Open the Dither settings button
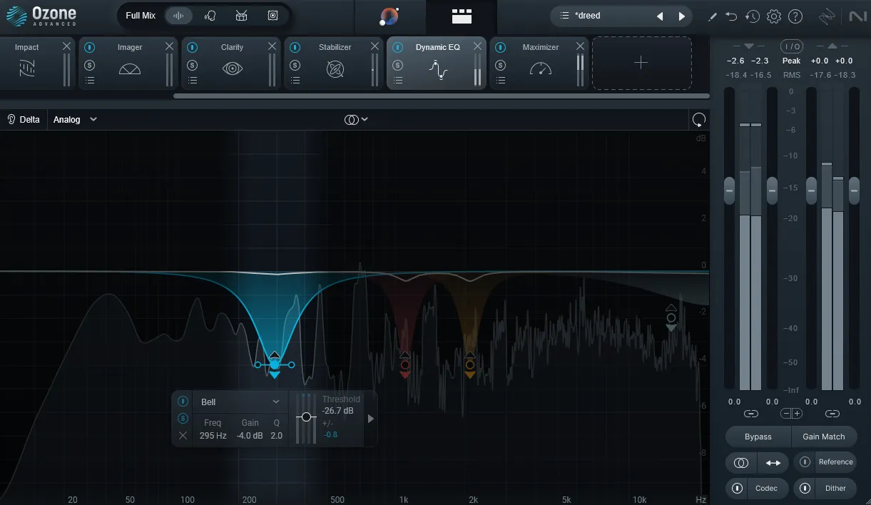Image resolution: width=871 pixels, height=505 pixels. click(x=835, y=489)
